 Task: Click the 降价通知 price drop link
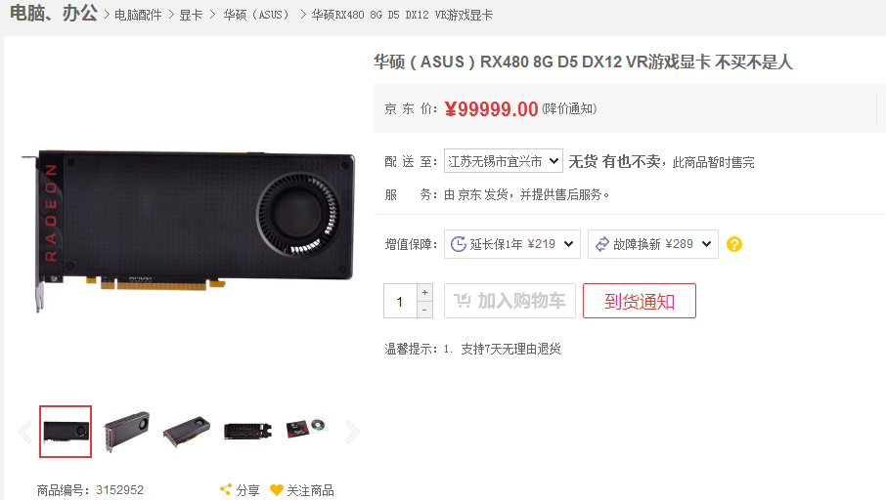[569, 108]
